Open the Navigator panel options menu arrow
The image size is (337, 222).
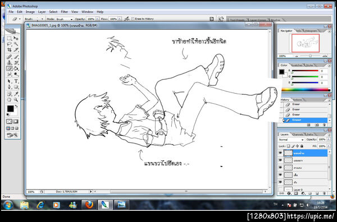tap(330, 31)
